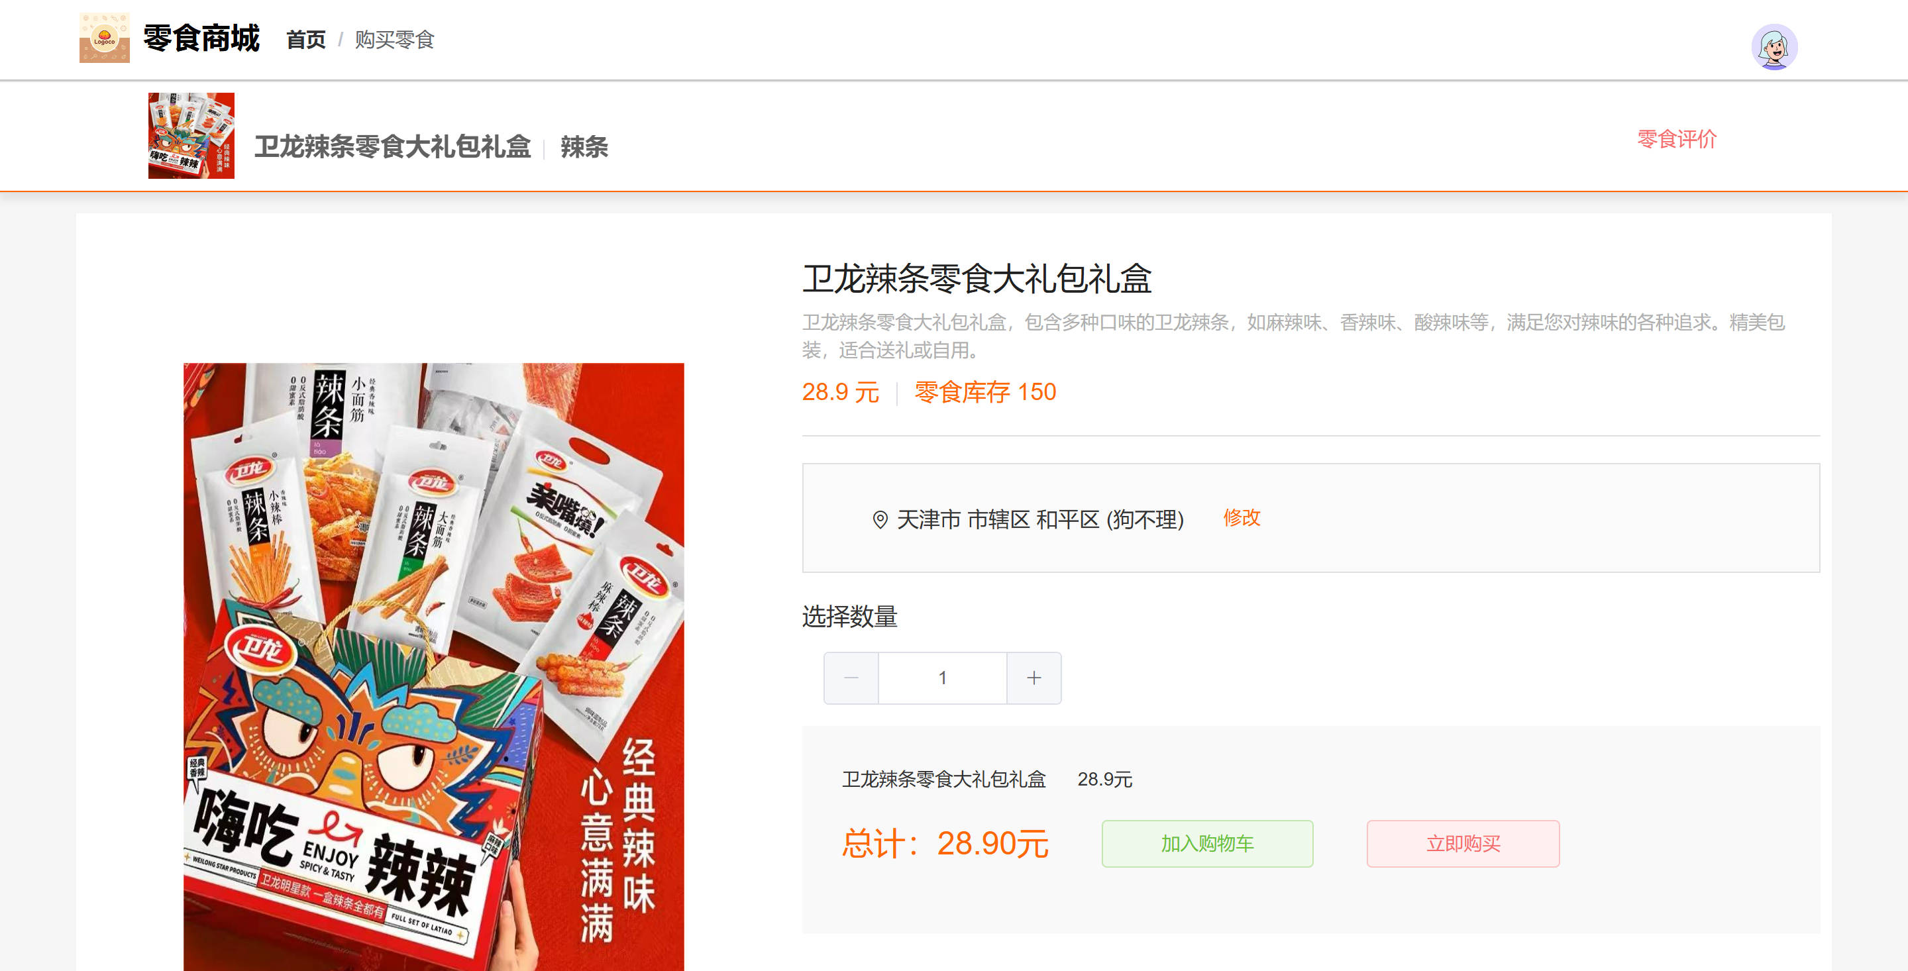
Task: Decrease quantity with the minus button
Action: [851, 678]
